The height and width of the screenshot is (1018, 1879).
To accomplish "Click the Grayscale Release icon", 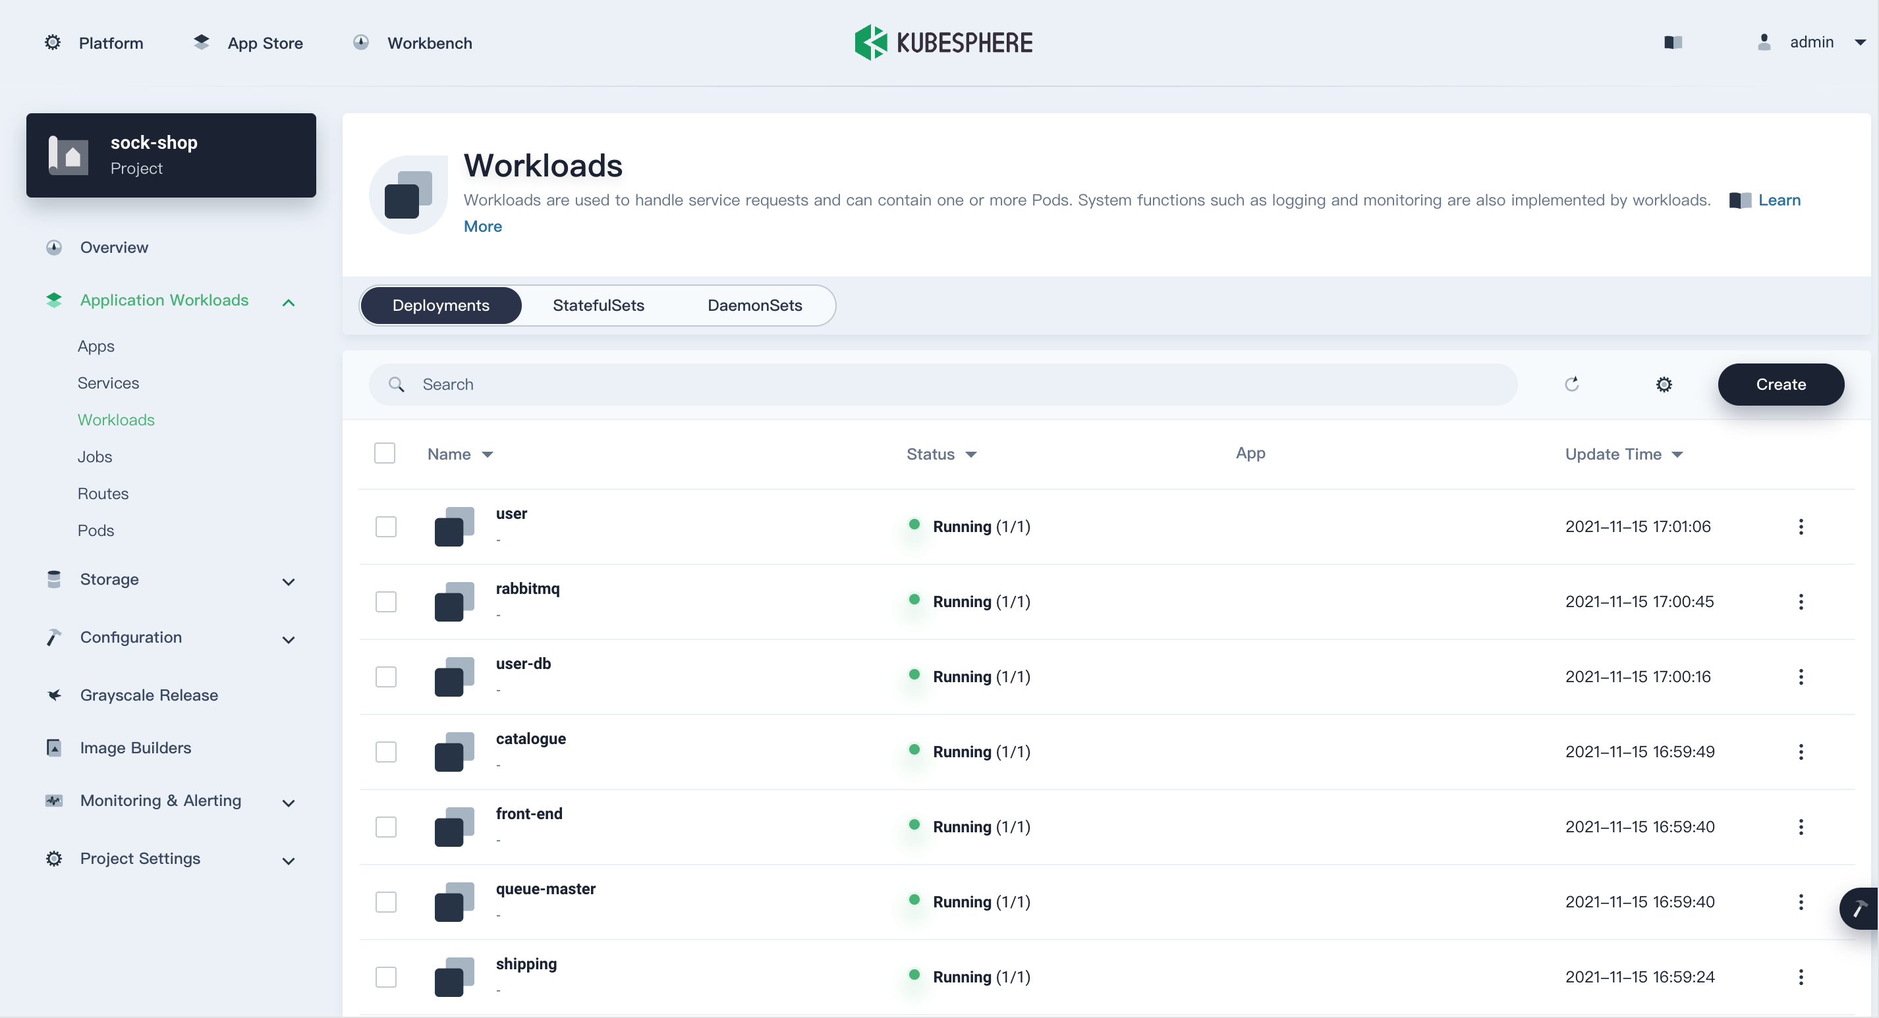I will [x=54, y=695].
